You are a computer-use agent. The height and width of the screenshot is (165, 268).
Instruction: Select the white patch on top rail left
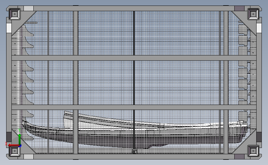[x=28, y=8]
